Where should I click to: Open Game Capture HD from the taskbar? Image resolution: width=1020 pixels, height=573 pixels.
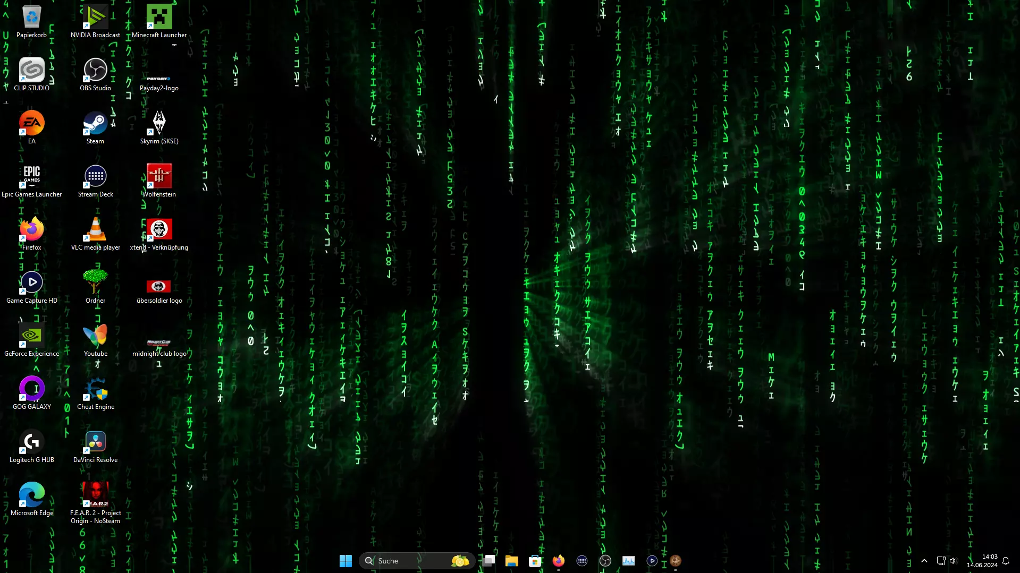coord(652,561)
